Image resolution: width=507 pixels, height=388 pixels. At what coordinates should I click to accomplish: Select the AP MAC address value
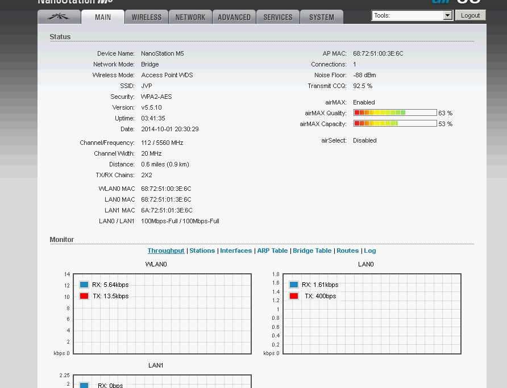coord(378,53)
